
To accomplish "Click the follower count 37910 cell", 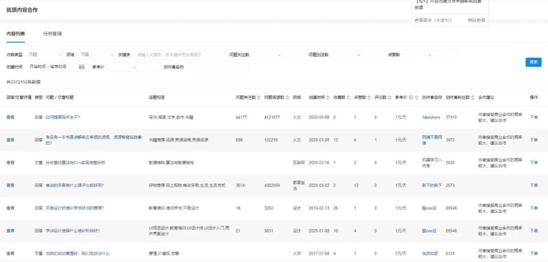I will click(451, 117).
